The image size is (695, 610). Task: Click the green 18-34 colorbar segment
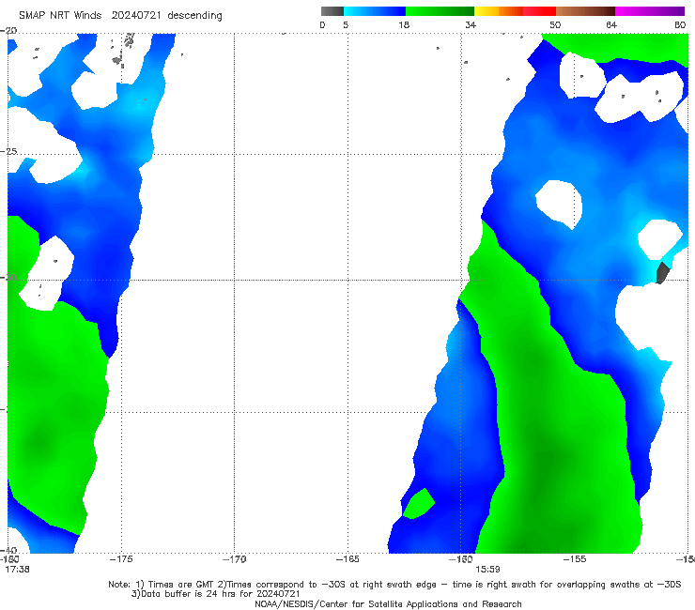440,11
